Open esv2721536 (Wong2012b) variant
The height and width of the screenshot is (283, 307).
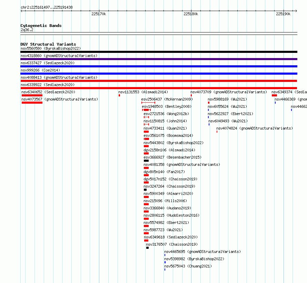click(x=166, y=114)
